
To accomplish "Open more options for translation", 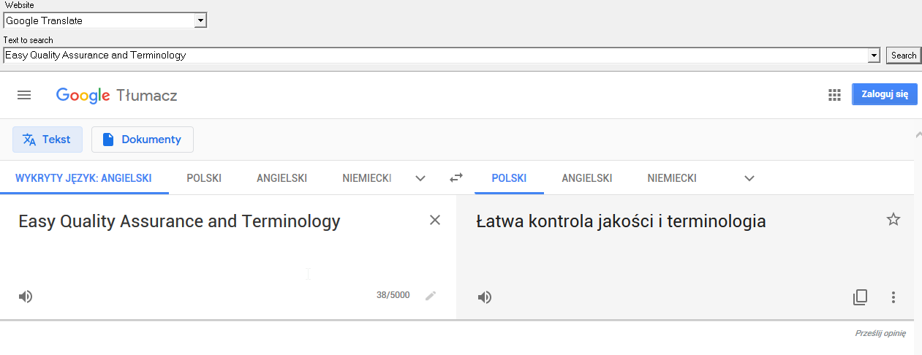I will [893, 297].
